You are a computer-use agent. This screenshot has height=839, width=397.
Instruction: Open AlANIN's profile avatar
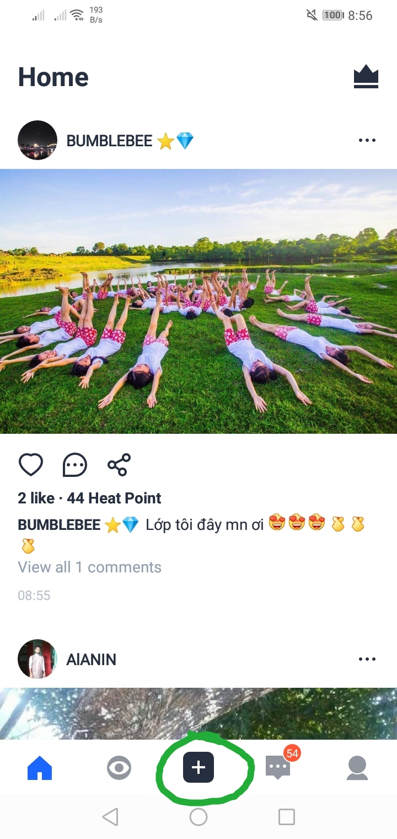point(37,659)
